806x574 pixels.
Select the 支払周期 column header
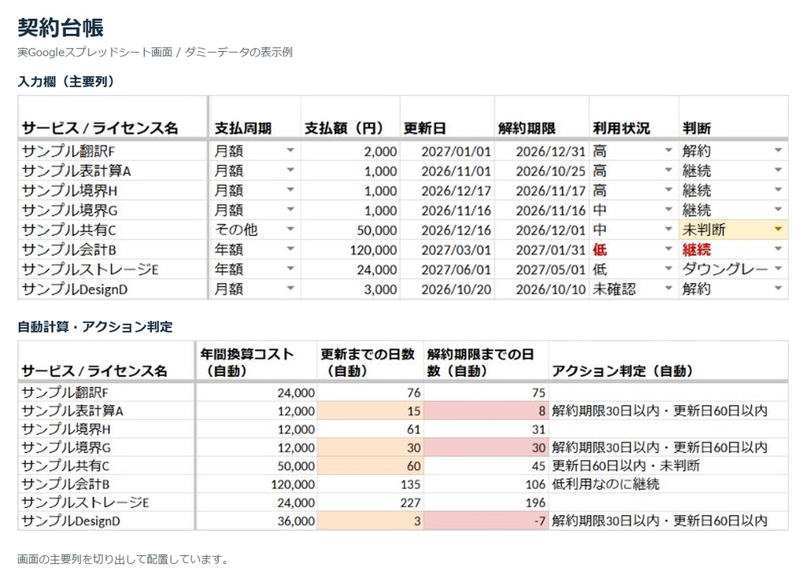click(254, 117)
